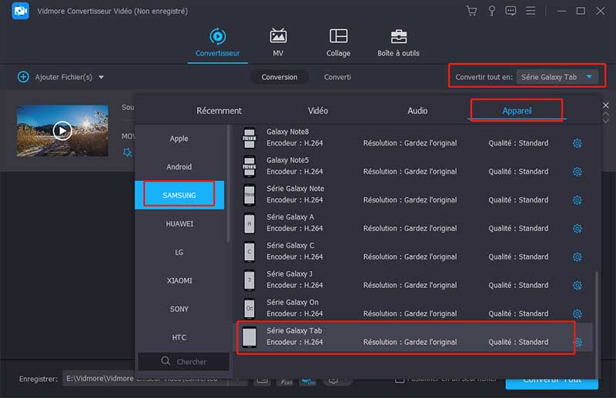The width and height of the screenshot is (616, 398).
Task: Open the Boîte à outils toolbox
Action: pyautogui.click(x=398, y=36)
